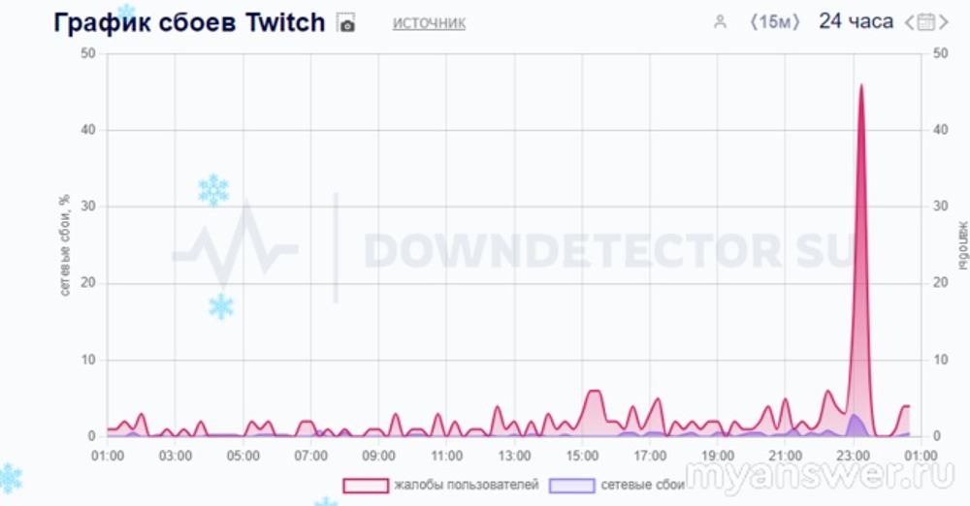Open the calendar date picker icon
The height and width of the screenshot is (506, 970).
[926, 22]
